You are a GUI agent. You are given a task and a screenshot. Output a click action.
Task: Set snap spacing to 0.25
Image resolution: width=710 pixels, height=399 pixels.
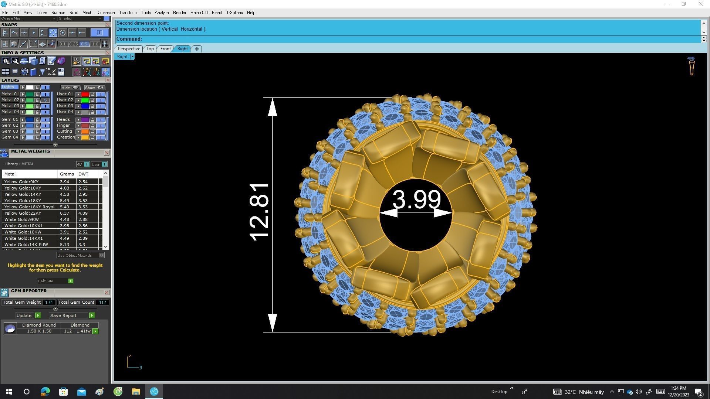[74, 44]
